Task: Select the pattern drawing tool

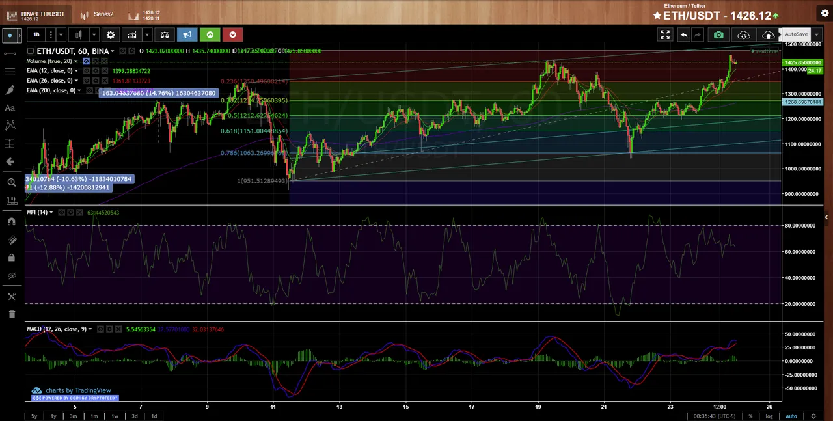Action: point(10,125)
